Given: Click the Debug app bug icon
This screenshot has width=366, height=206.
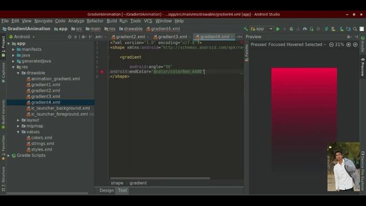Looking at the screenshot, I should (291, 29).
